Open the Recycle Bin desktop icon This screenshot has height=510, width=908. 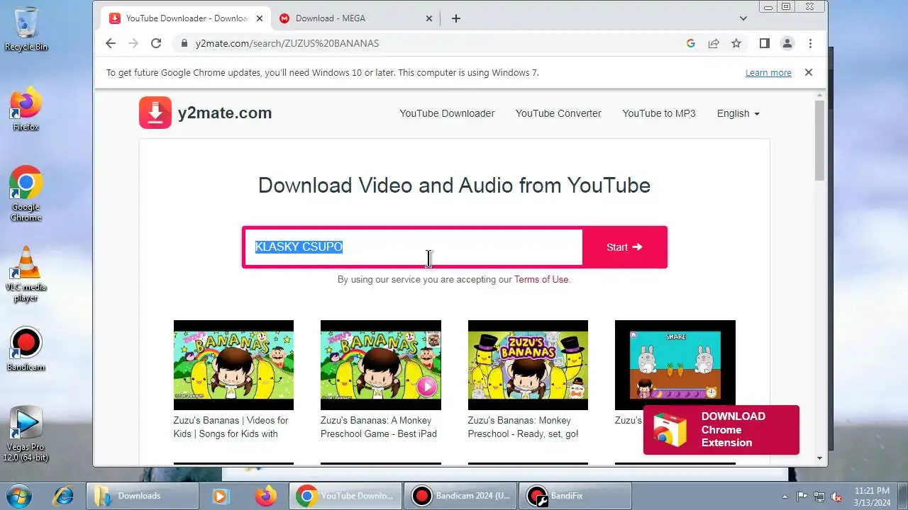[x=26, y=29]
